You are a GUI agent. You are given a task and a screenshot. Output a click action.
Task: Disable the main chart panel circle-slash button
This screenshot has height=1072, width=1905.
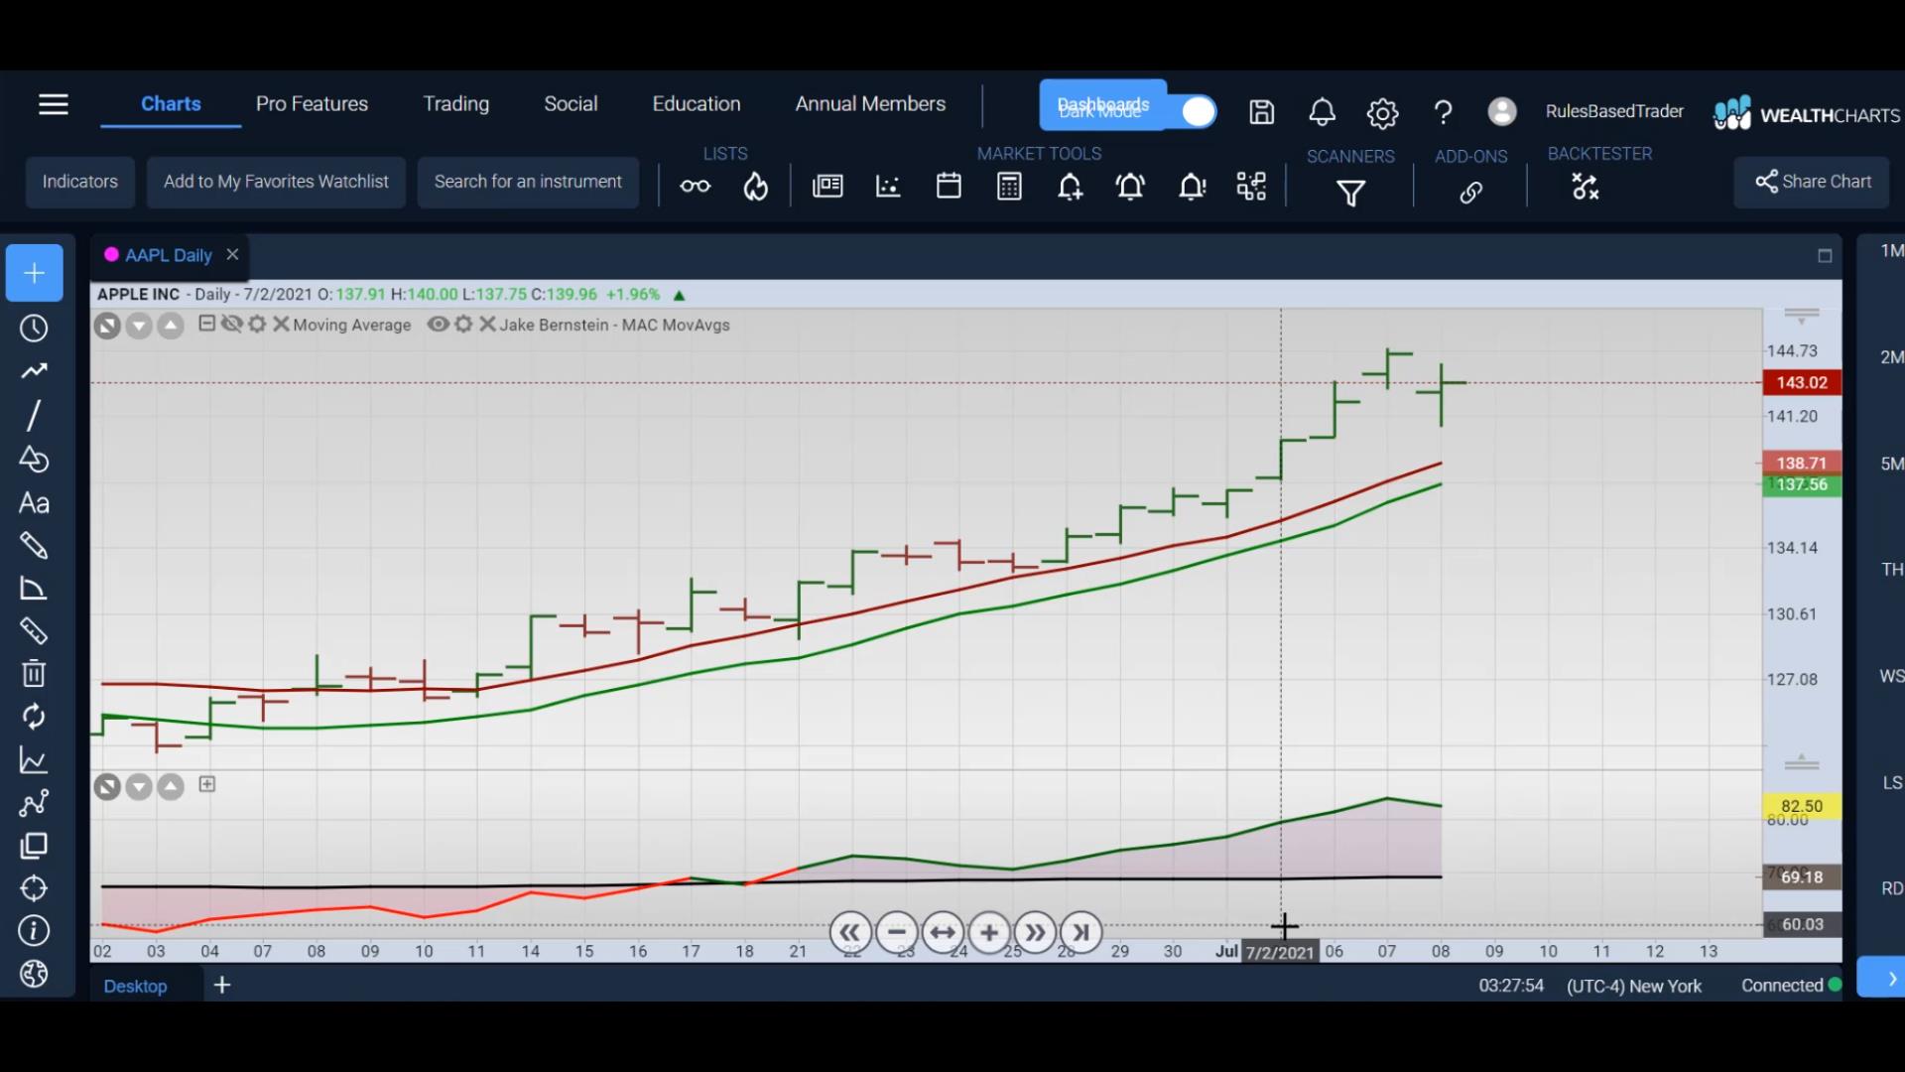click(107, 326)
